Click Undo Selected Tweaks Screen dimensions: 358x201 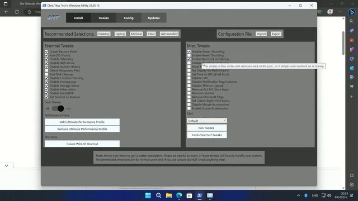click(x=207, y=135)
